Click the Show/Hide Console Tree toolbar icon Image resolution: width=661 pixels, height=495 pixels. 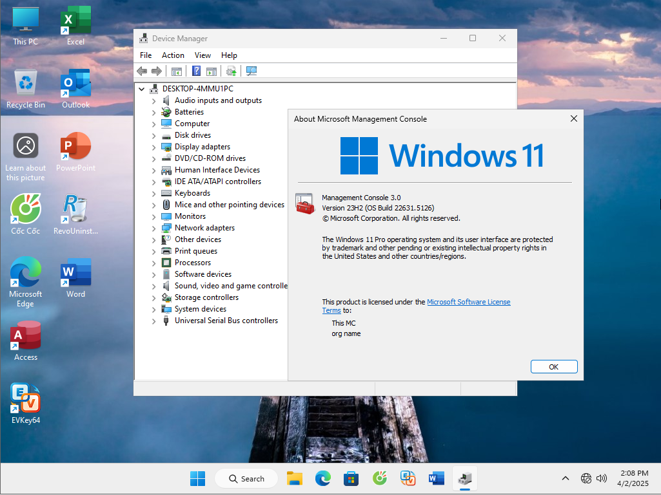(x=177, y=71)
